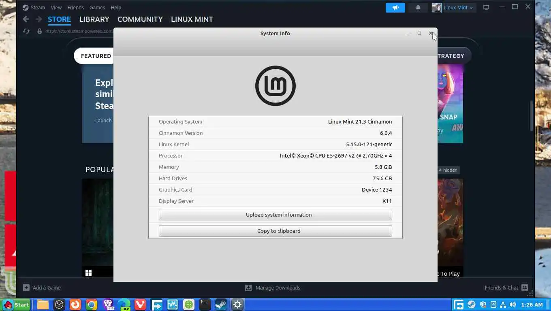Screen dimensions: 551x311
Task: Click the Steam store page scrollbar
Action: tap(532, 115)
